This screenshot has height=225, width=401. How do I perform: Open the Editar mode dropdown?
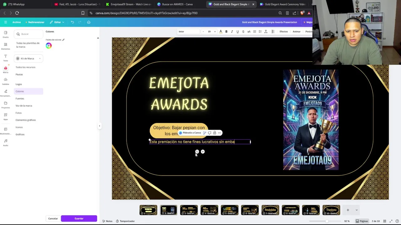click(x=57, y=22)
